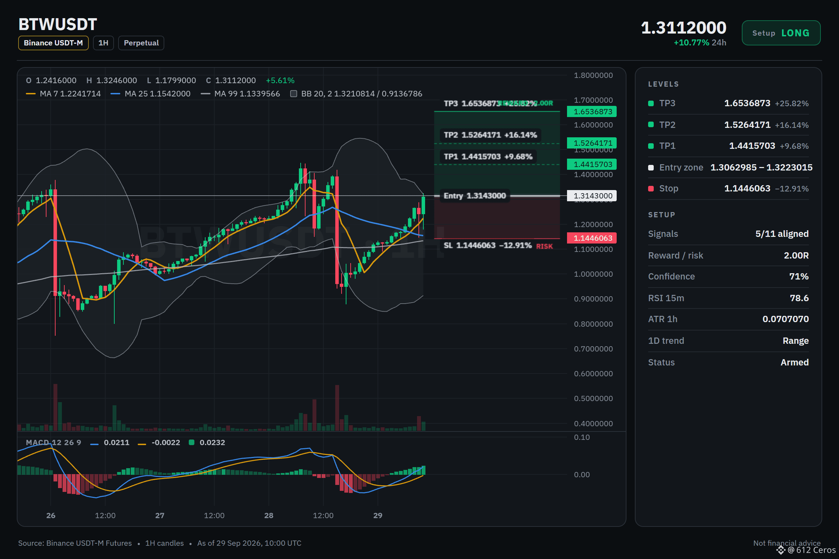Click the green TP2 level marker
This screenshot has width=839, height=559.
pos(651,125)
